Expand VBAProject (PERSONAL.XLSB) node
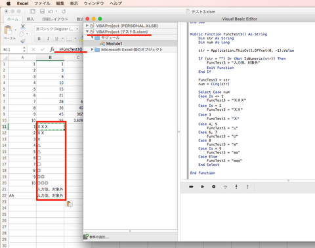 click(x=87, y=26)
